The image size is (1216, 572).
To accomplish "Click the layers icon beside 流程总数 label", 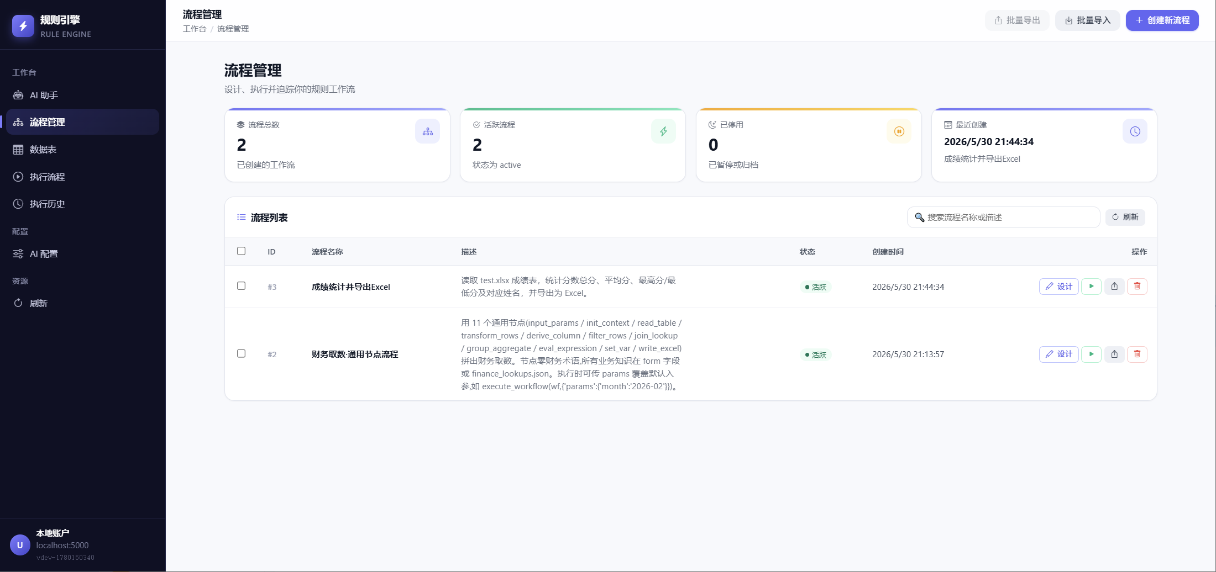I will (240, 125).
